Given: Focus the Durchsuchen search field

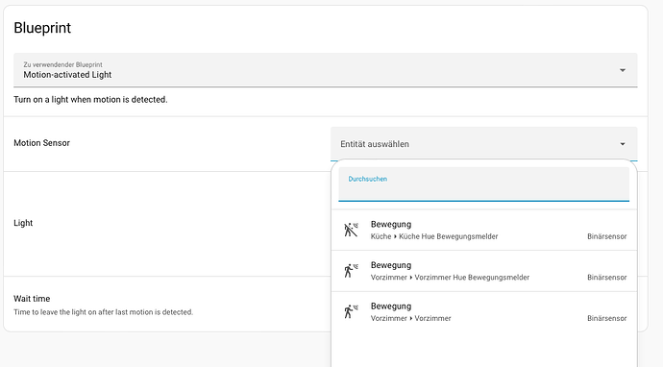Looking at the screenshot, I should (483, 184).
